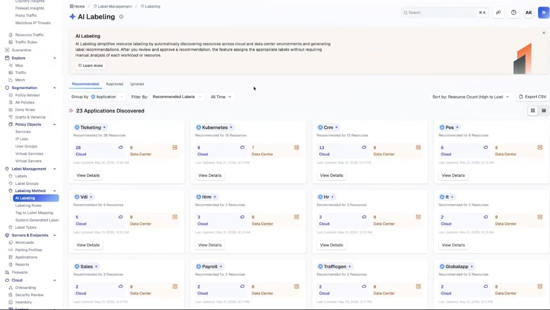
Task: Switch to the Ignored tab
Action: point(137,84)
